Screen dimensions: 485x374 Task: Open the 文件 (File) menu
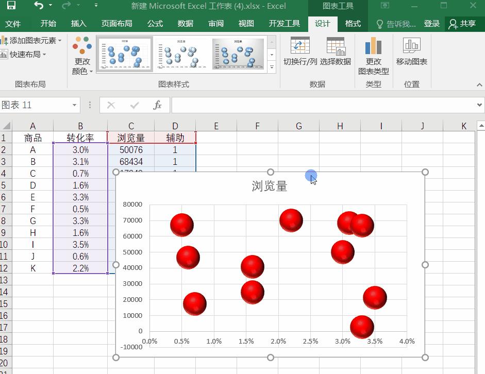tap(14, 23)
